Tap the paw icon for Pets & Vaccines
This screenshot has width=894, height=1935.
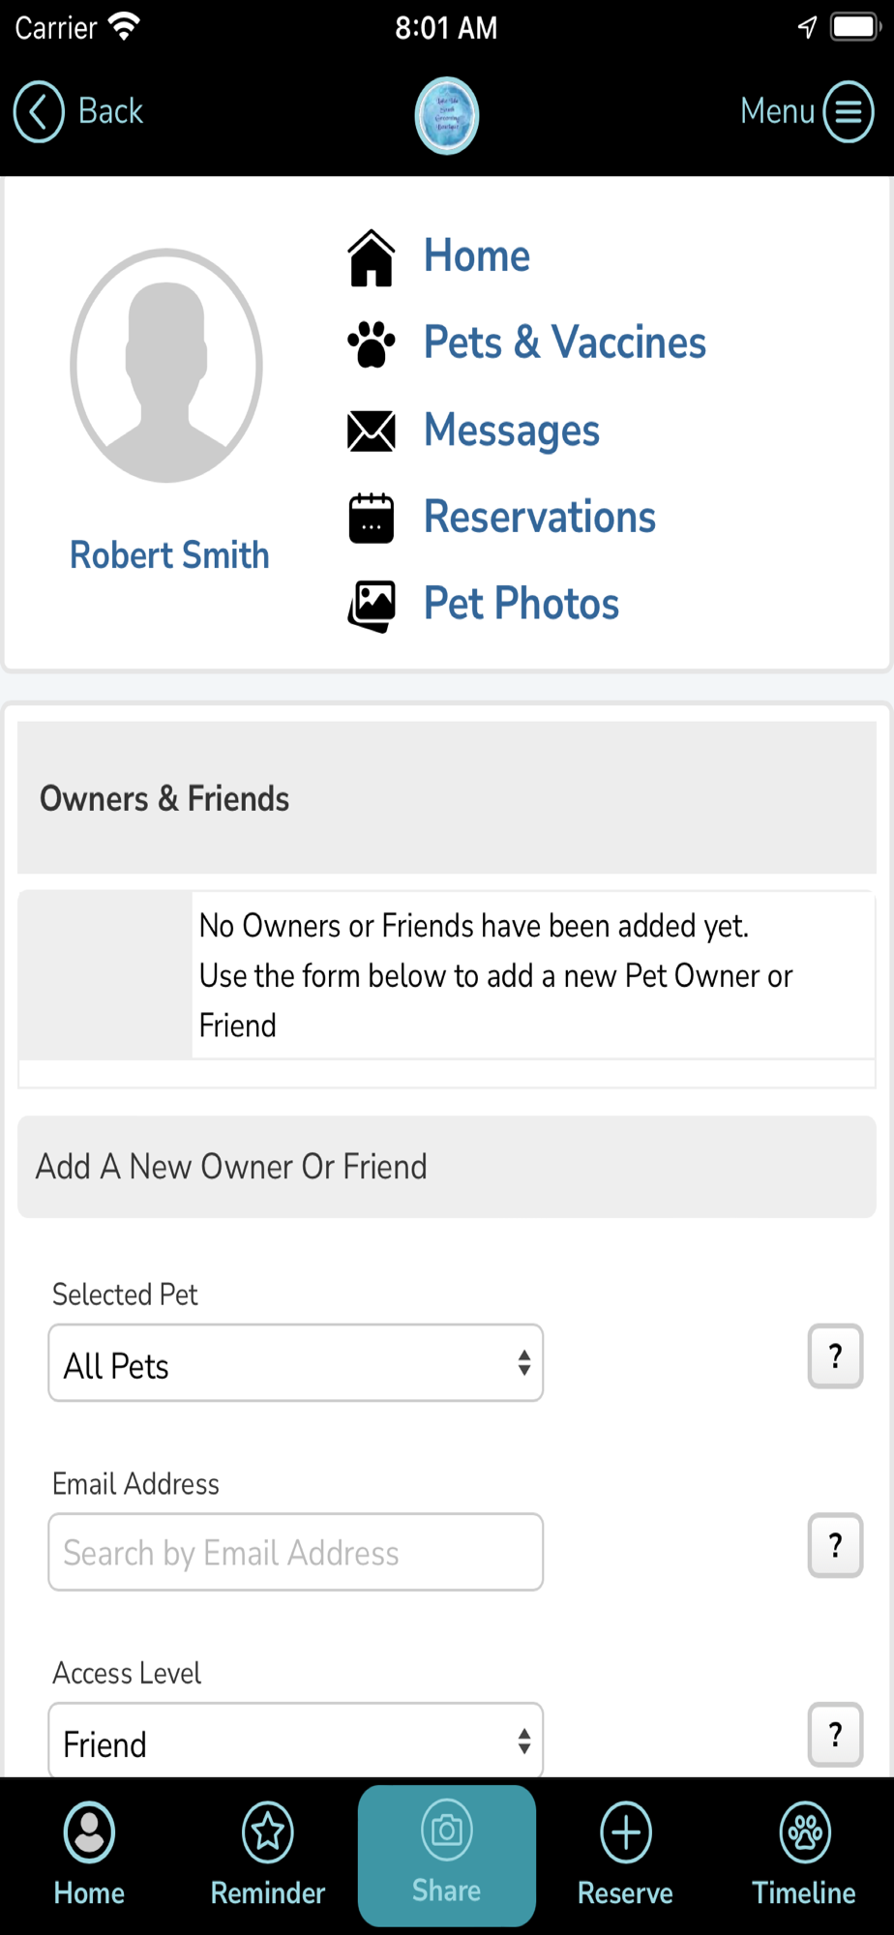(x=372, y=344)
